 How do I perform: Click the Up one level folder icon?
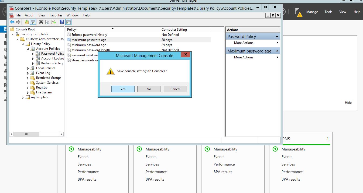(27, 22)
